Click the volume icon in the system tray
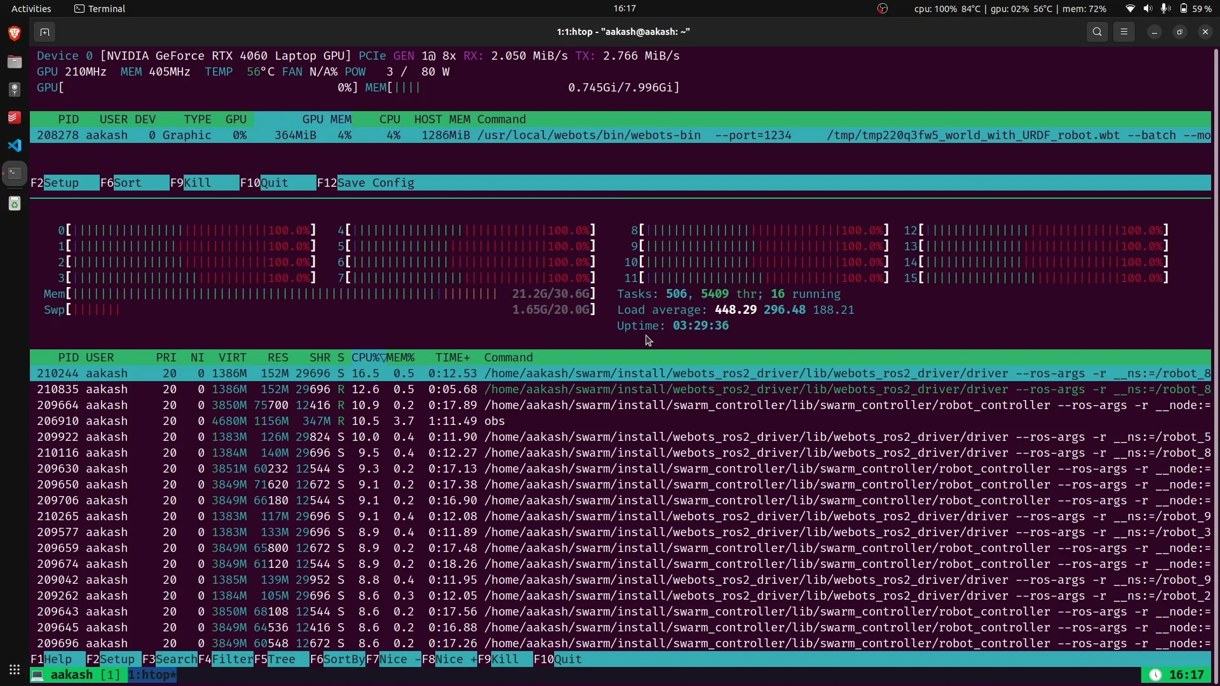 1148,9
